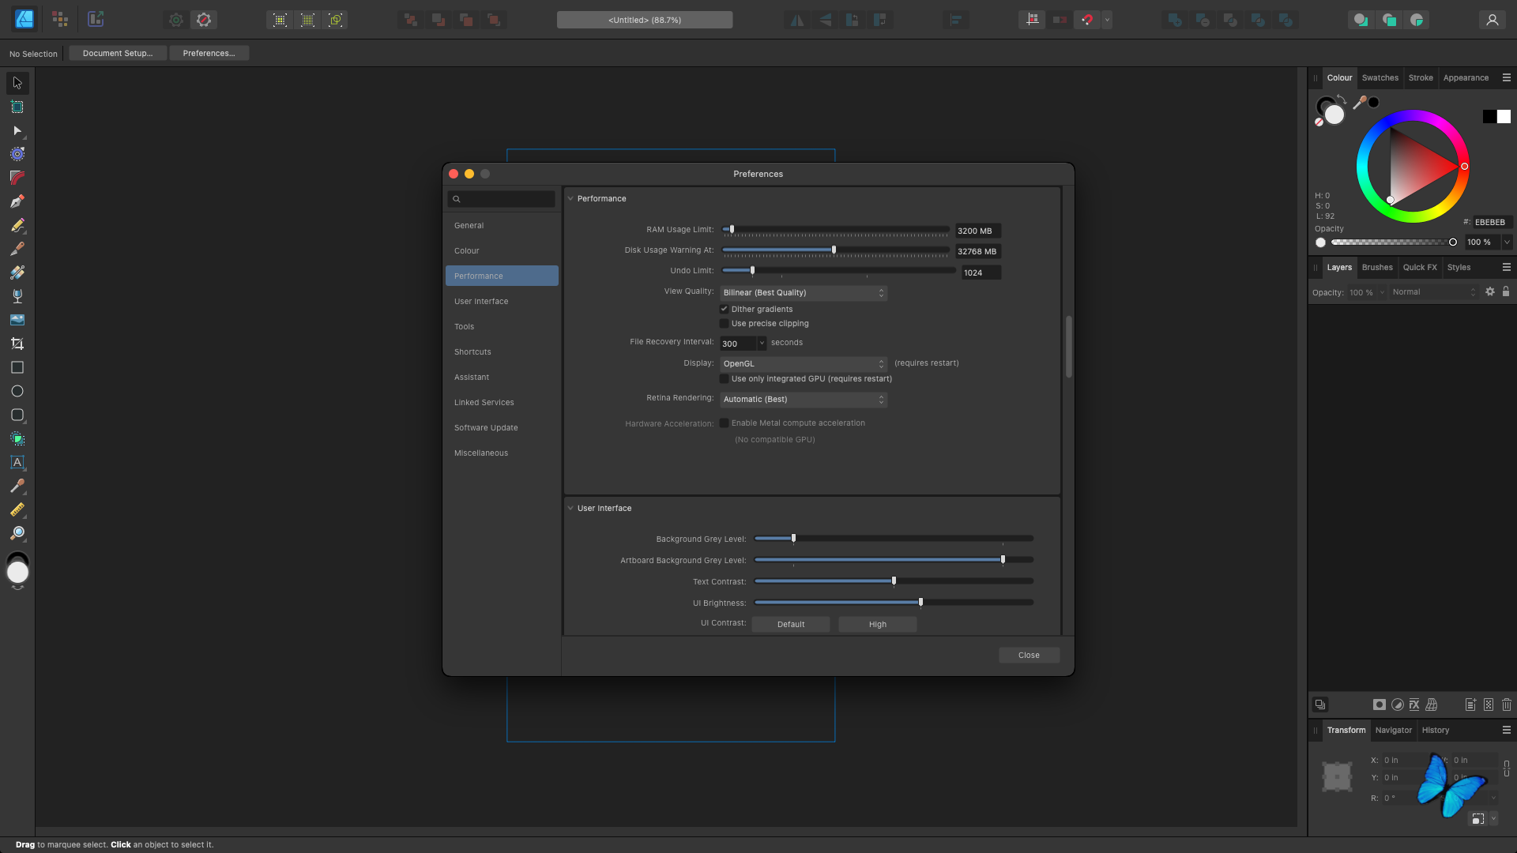Click the Preferences search field

pos(502,199)
